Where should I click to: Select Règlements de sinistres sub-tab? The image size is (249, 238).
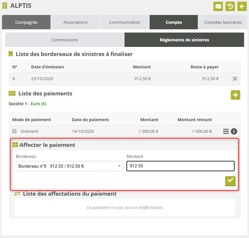click(184, 40)
